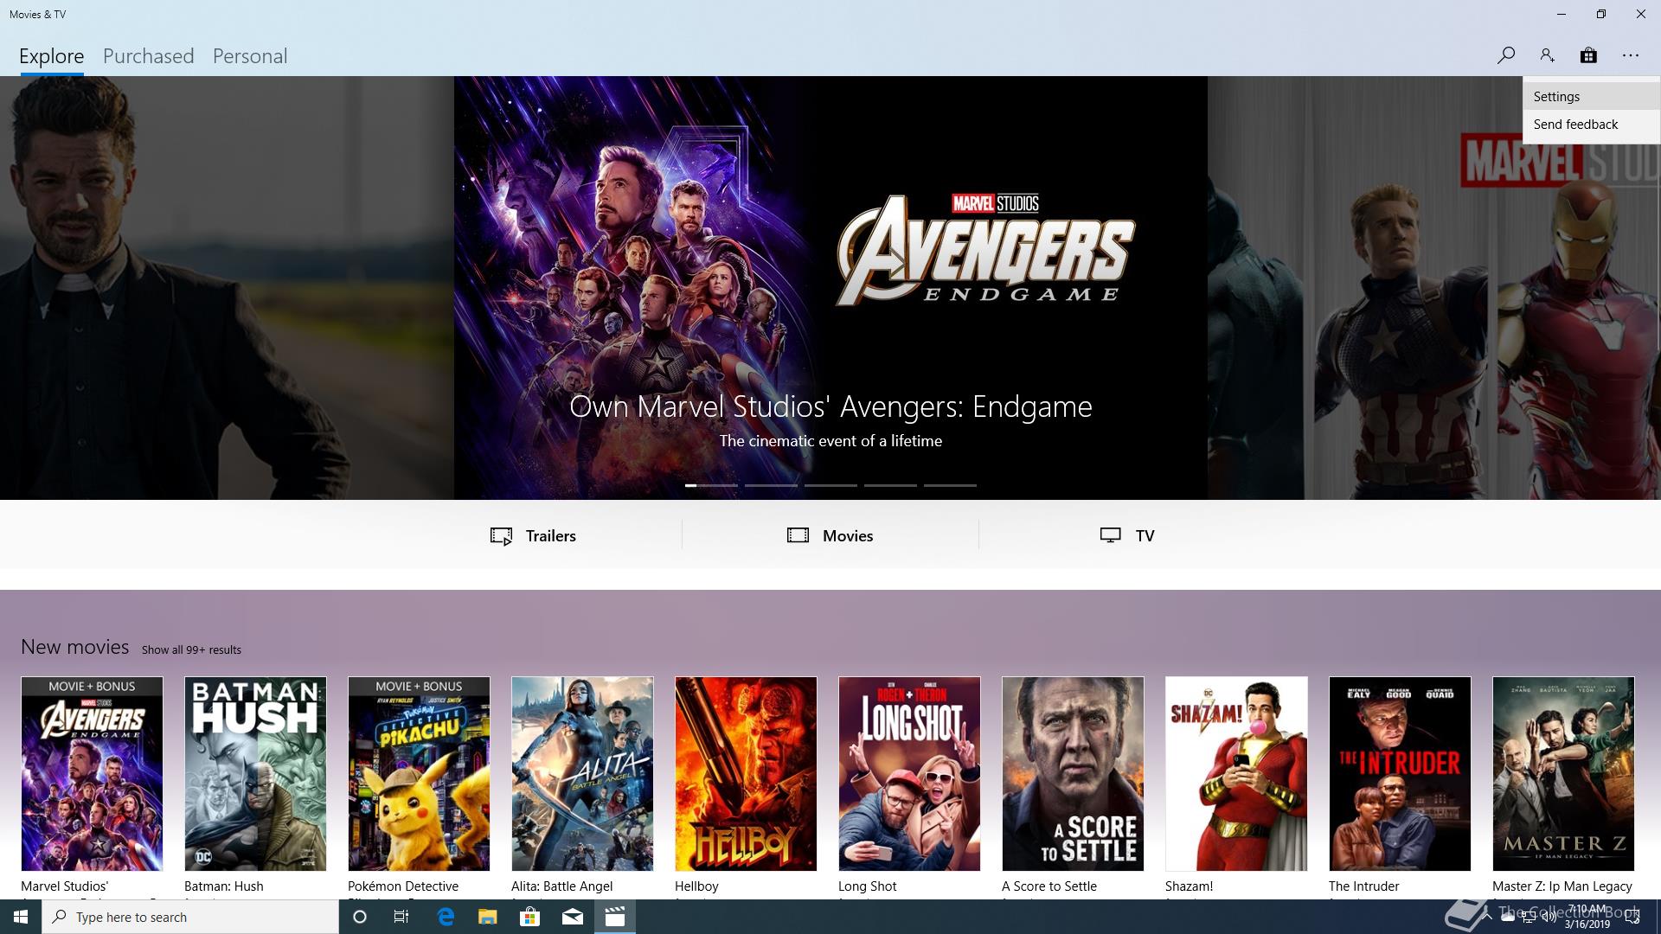Open Shazam! movie poster

(1236, 773)
